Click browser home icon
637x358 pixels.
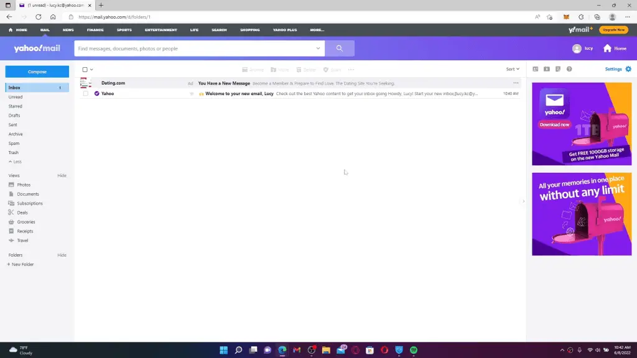[x=53, y=17]
